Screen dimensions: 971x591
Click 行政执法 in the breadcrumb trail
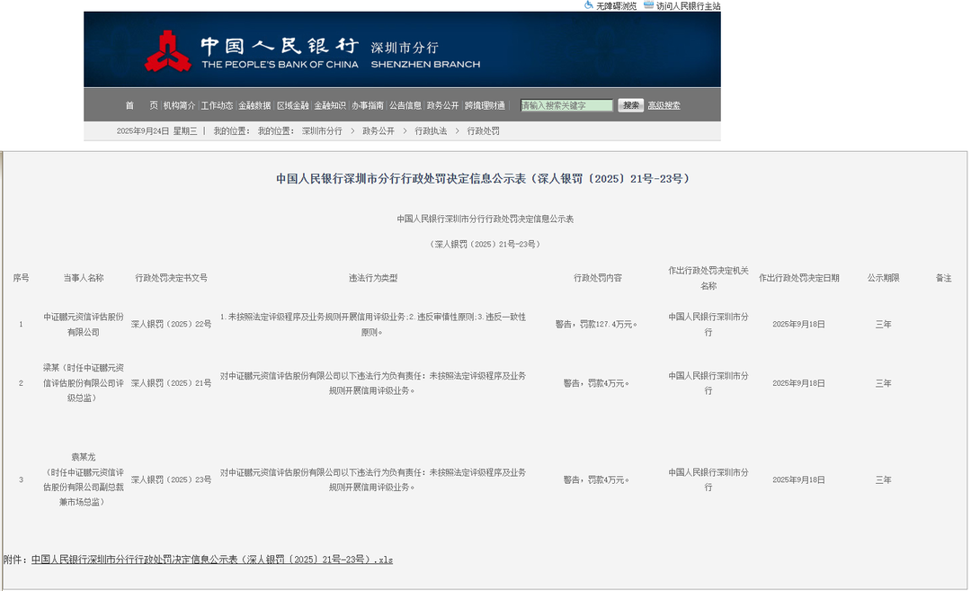coord(431,131)
